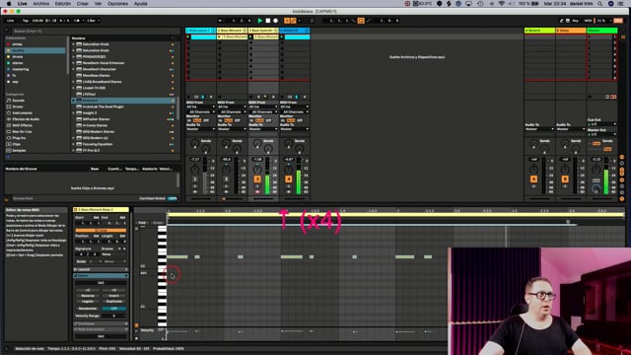Viewport: 631px width, 355px height.
Task: Expand the Insight 2 folder in the browser
Action: 74,113
